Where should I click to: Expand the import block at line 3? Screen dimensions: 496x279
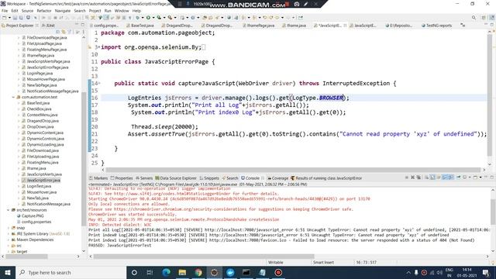pos(99,47)
